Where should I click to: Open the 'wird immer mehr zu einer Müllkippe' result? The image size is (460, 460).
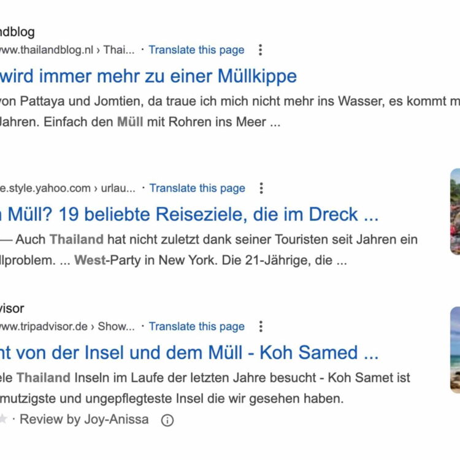(147, 76)
